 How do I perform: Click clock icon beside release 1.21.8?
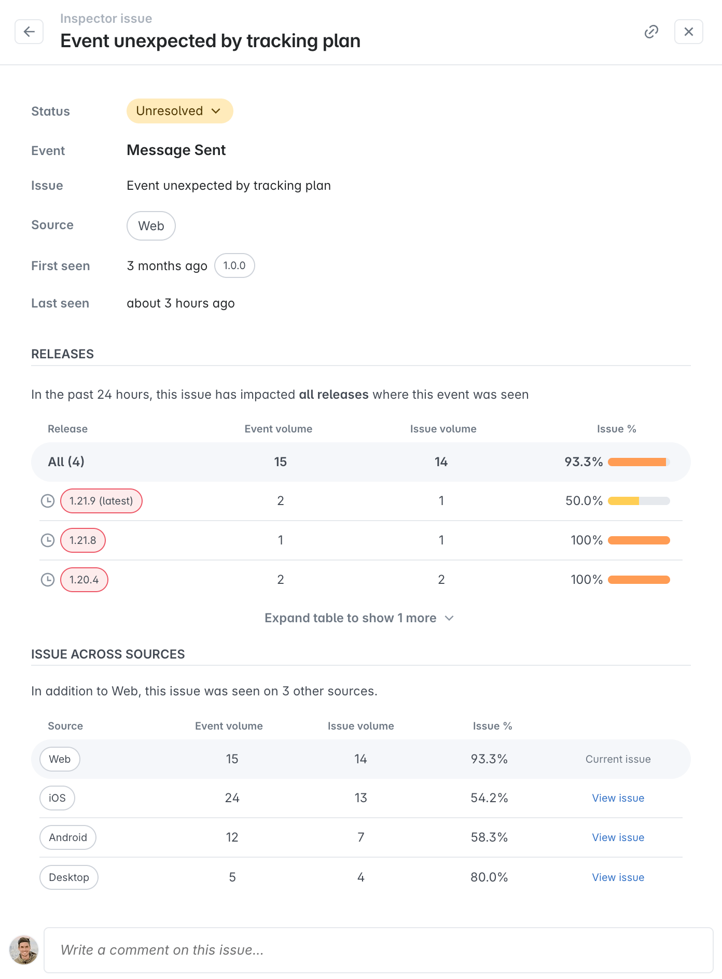(48, 540)
